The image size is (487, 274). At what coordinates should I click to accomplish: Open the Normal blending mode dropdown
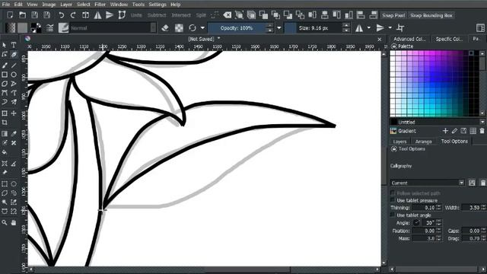(113, 28)
